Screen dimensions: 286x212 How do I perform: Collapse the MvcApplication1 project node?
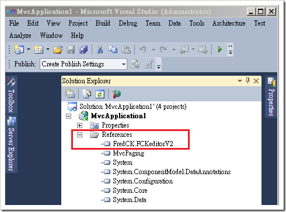pyautogui.click(x=68, y=116)
